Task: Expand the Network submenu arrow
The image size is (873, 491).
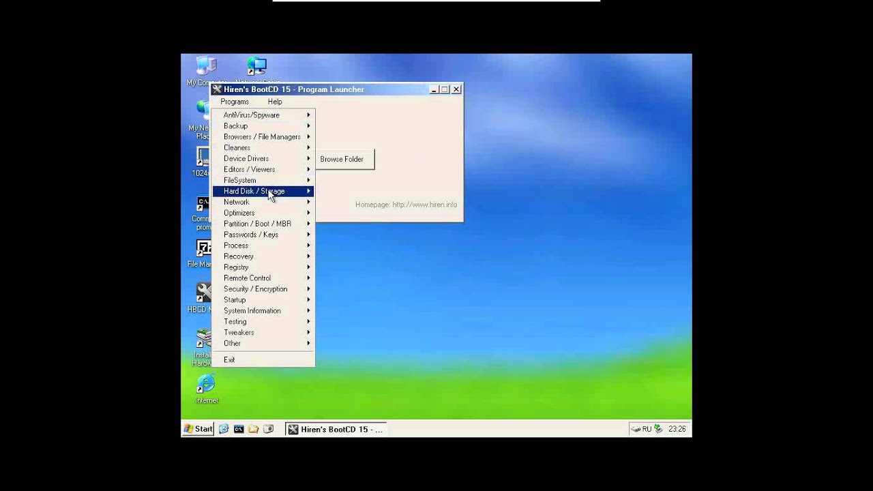Action: 308,202
